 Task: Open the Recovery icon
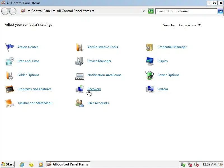80,89
